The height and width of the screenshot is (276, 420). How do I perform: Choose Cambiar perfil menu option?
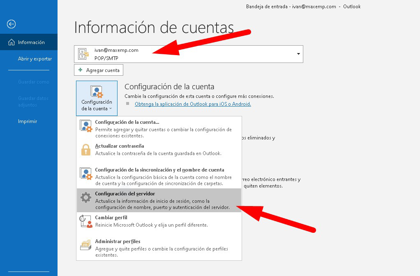(111, 218)
